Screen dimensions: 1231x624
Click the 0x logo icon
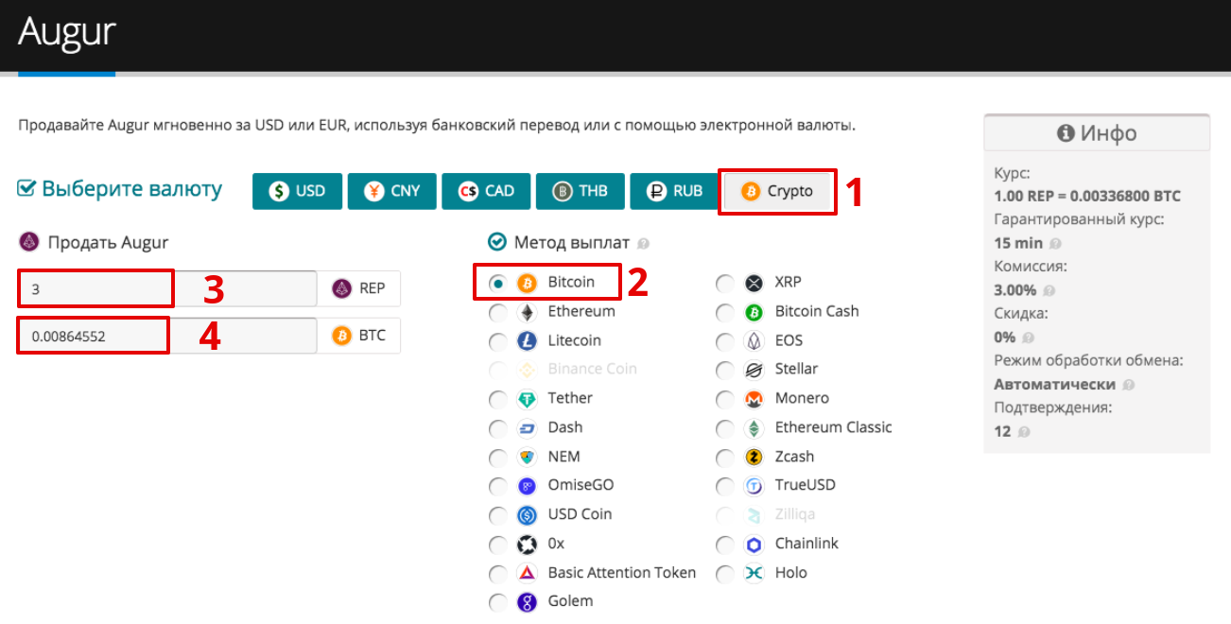[x=527, y=545]
